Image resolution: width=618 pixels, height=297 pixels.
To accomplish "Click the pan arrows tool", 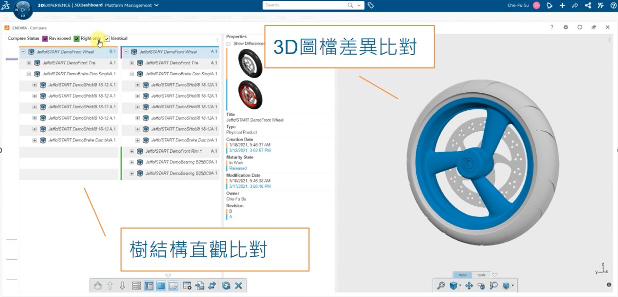I will [x=469, y=285].
